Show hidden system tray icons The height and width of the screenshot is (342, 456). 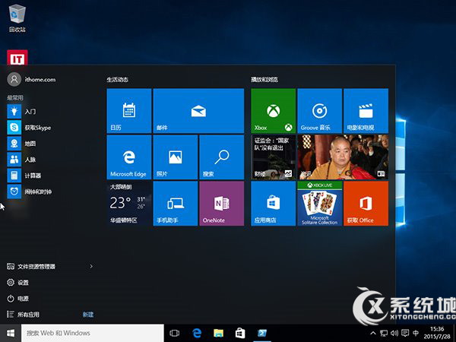click(x=373, y=333)
